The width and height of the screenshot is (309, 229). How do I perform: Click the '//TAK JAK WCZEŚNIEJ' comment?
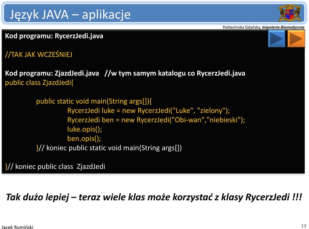39,55
